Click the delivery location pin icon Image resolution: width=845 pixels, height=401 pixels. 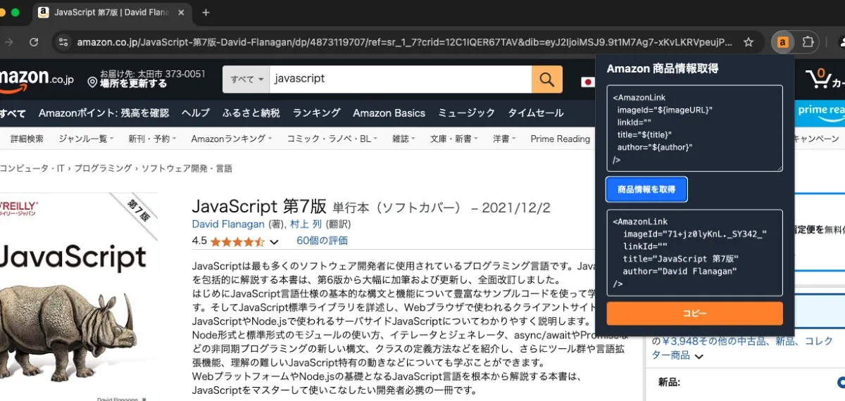click(x=92, y=83)
